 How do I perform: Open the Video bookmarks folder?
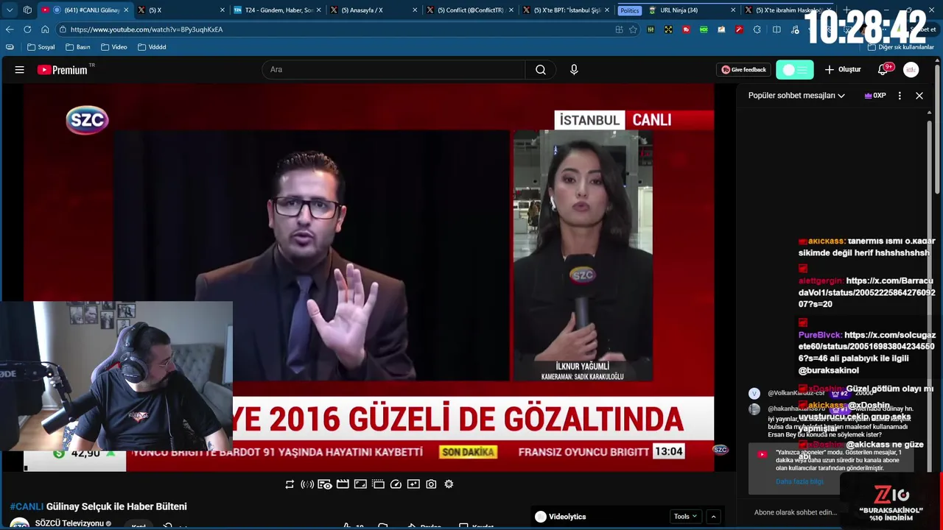pos(114,47)
